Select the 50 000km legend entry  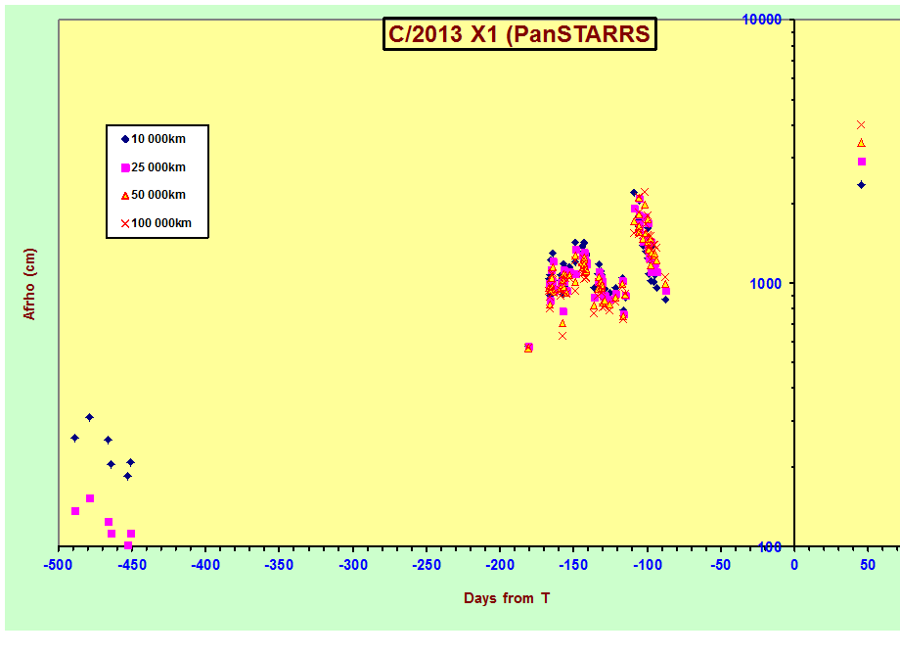[154, 195]
